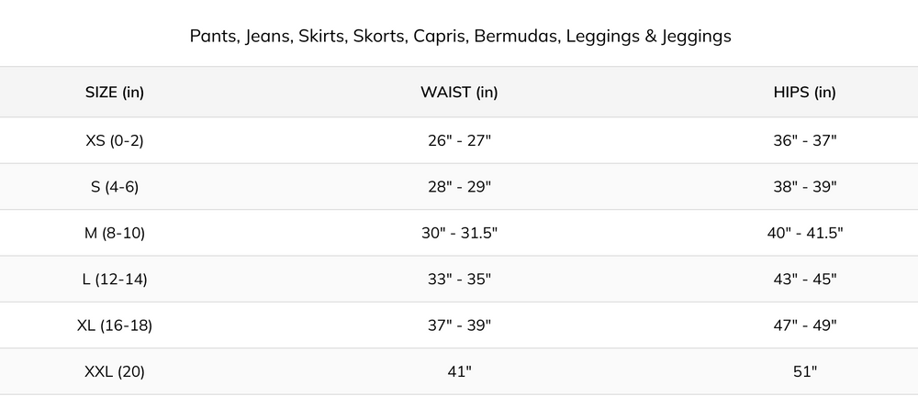The width and height of the screenshot is (918, 396).
Task: Click the 51" hips cell
Action: tap(804, 371)
